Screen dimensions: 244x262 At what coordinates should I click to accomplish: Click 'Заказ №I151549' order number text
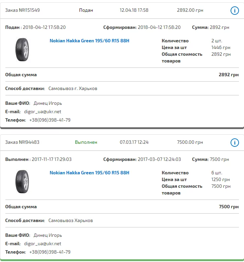coord(22,10)
